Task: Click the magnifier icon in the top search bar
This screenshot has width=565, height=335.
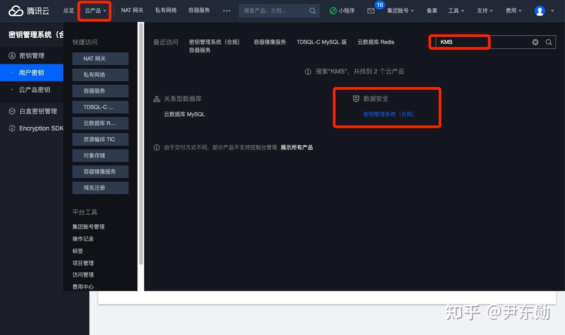Action: point(312,10)
